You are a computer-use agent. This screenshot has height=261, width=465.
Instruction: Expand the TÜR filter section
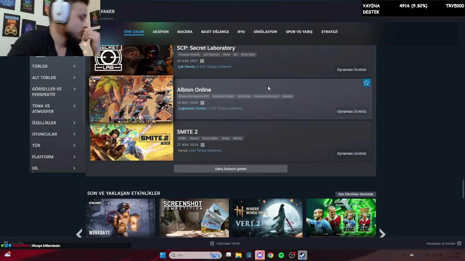[54, 145]
